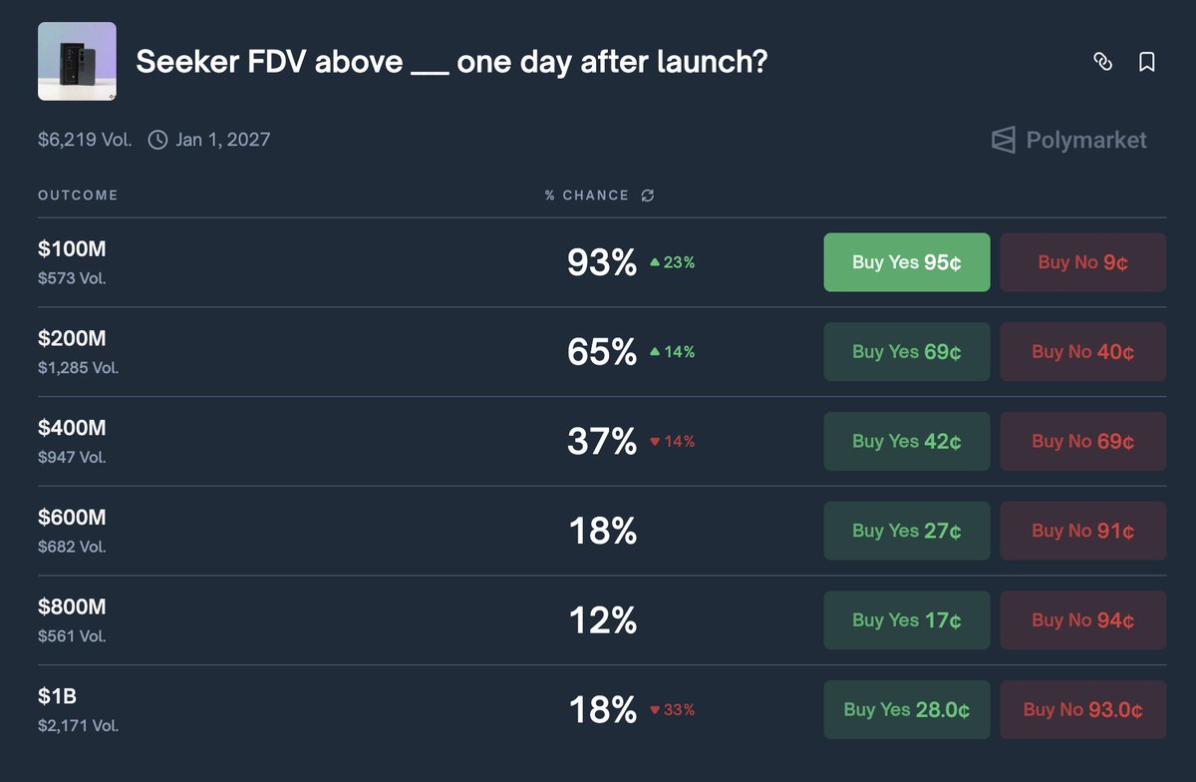
Task: Click the Polymarket logo
Action: (1068, 141)
